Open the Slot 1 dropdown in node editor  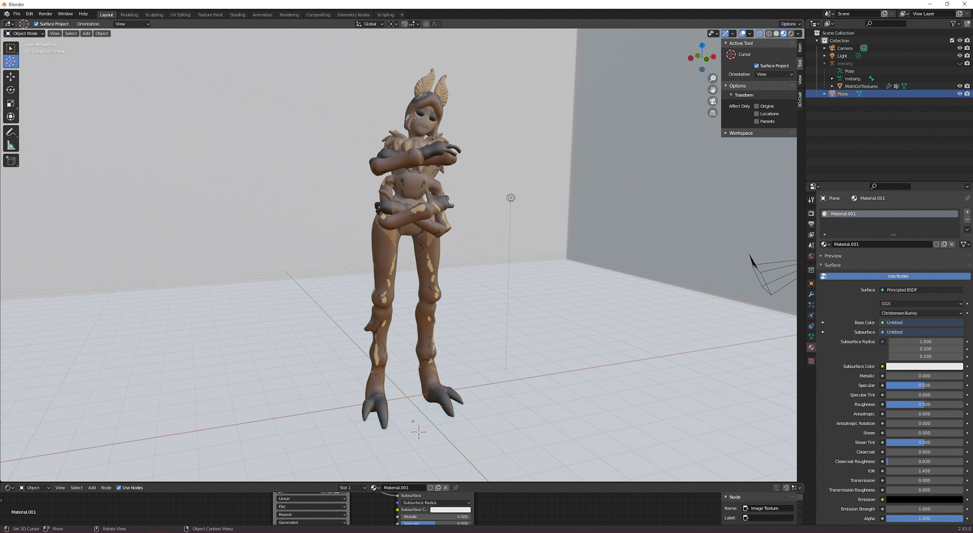point(352,488)
